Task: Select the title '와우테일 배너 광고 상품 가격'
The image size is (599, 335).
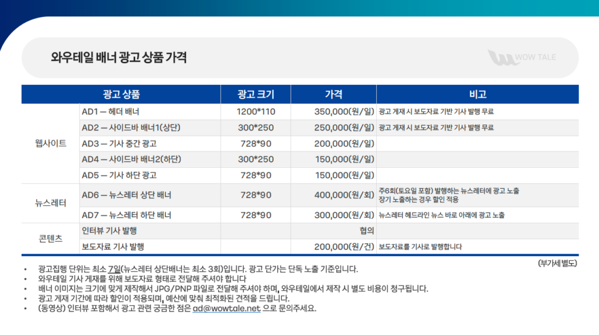Action: 119,58
